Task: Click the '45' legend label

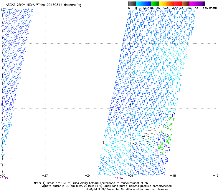Action: pos(196,8)
